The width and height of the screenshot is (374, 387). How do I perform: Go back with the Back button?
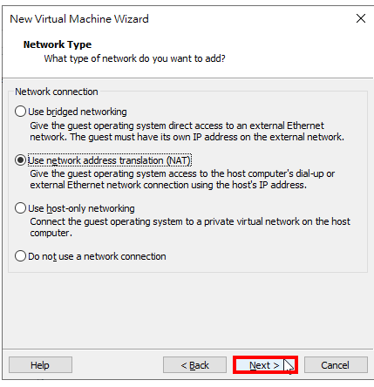pos(194,365)
